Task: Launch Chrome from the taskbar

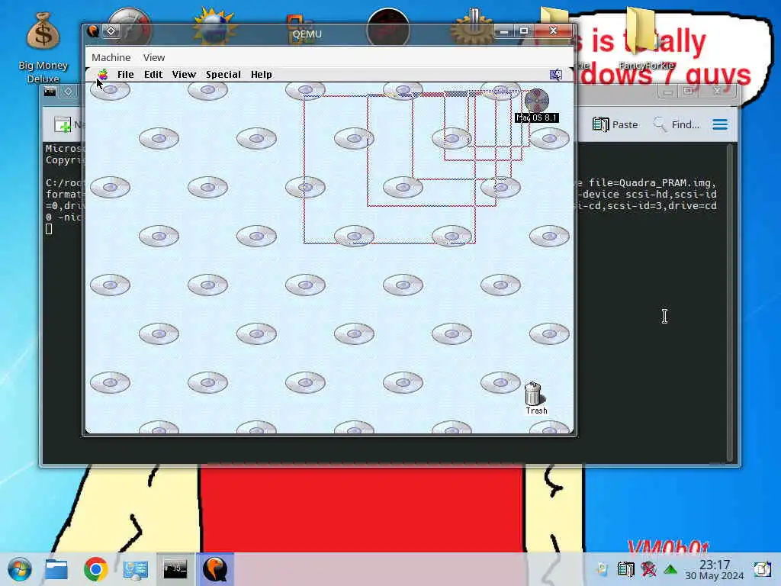Action: click(95, 569)
